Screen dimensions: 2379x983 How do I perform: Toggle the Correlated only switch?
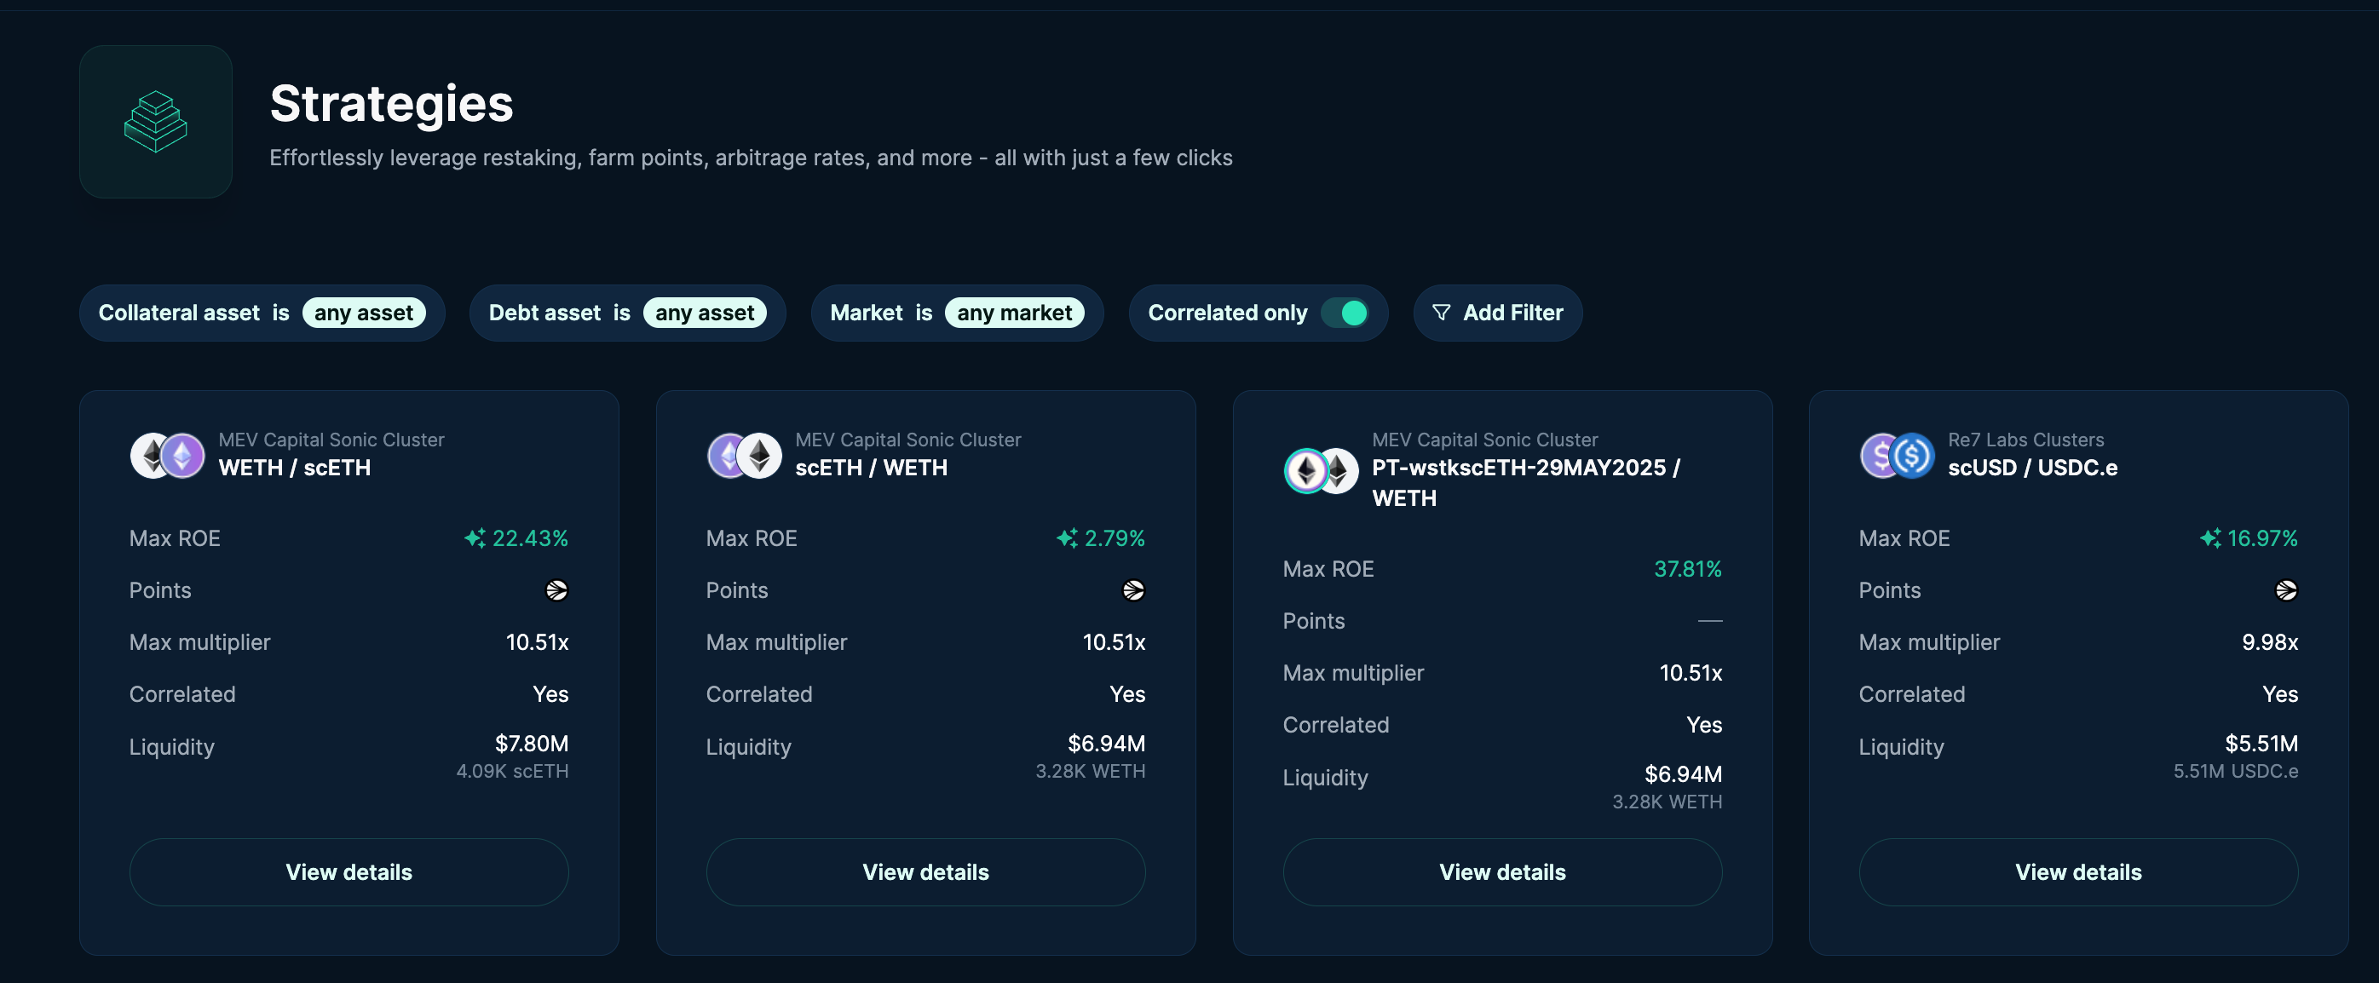(x=1345, y=313)
